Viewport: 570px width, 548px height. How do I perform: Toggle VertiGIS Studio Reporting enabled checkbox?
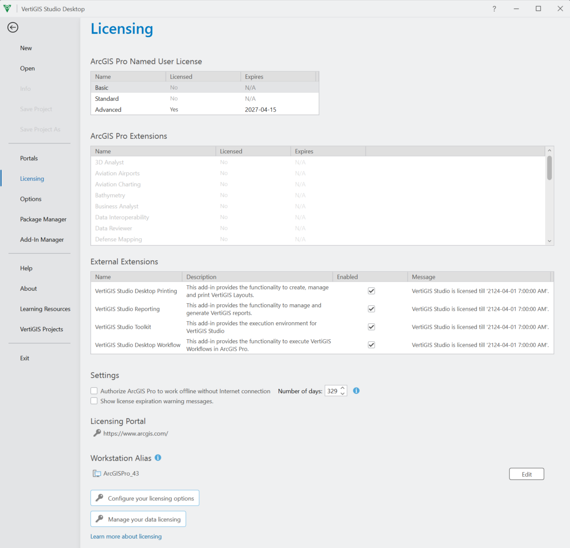pyautogui.click(x=371, y=309)
